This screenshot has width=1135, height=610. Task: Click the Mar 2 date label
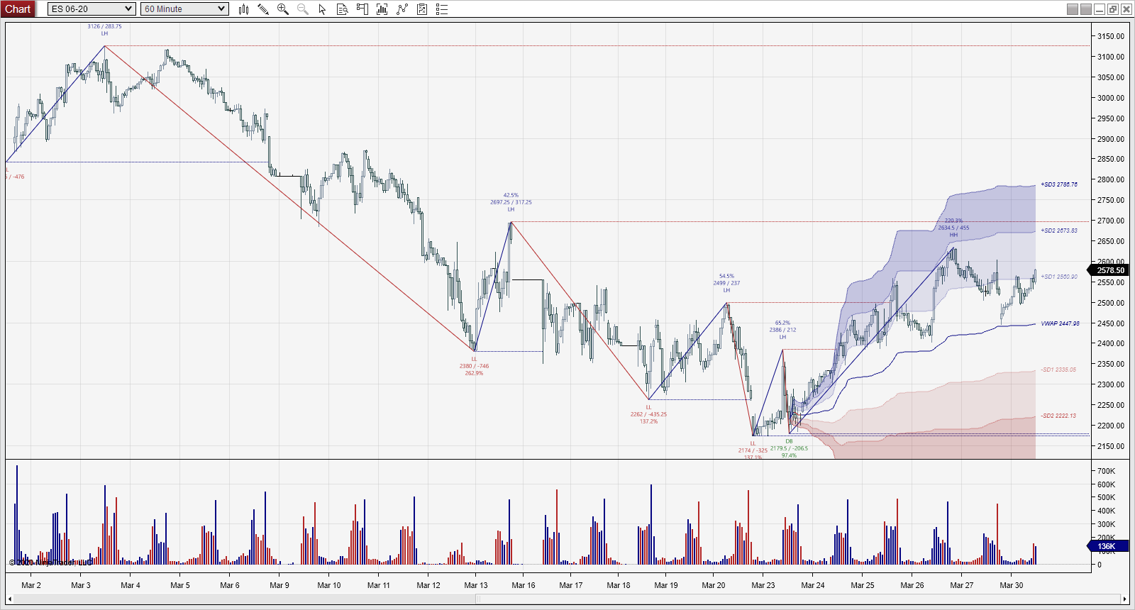(31, 585)
